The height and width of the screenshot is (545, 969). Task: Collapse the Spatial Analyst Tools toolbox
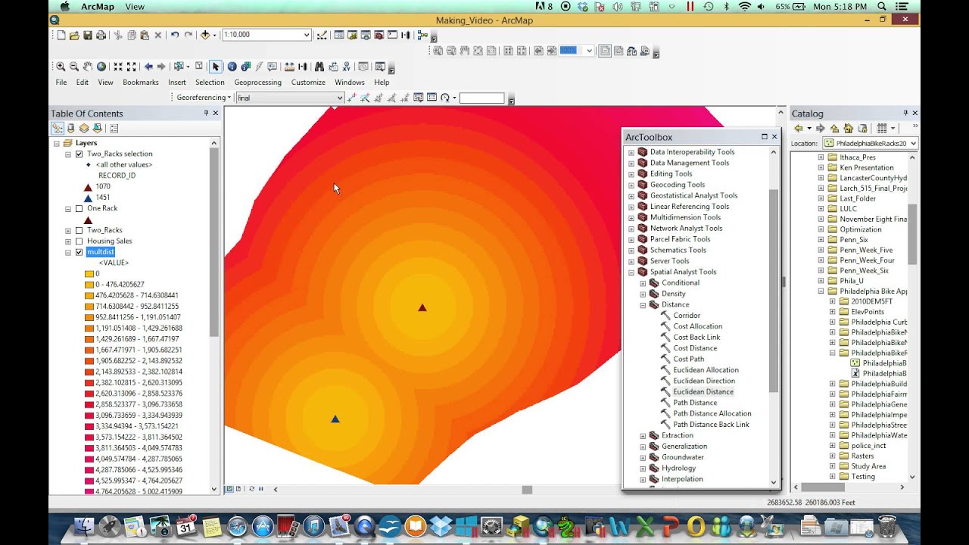pyautogui.click(x=631, y=272)
